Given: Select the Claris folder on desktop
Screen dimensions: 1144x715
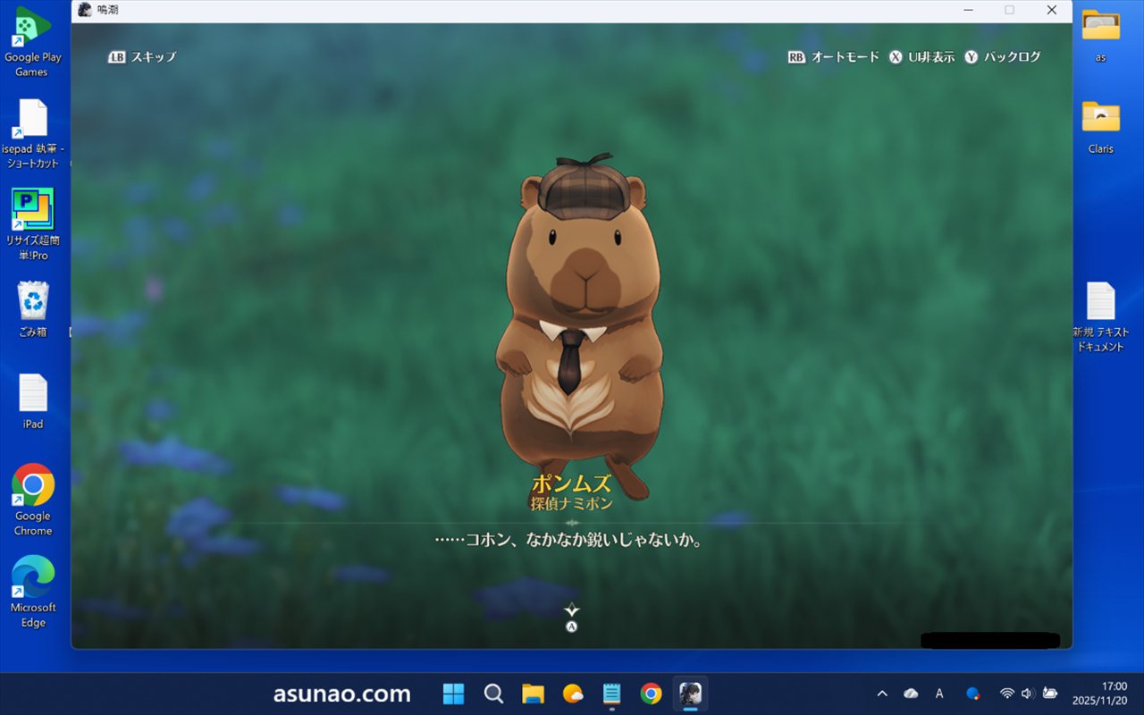Looking at the screenshot, I should [x=1100, y=127].
